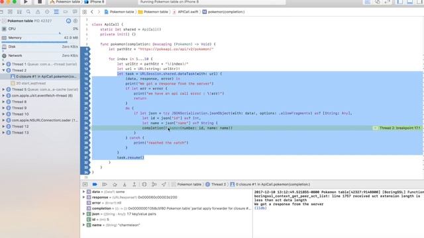Select the id variable row

pyautogui.click(x=166, y=219)
